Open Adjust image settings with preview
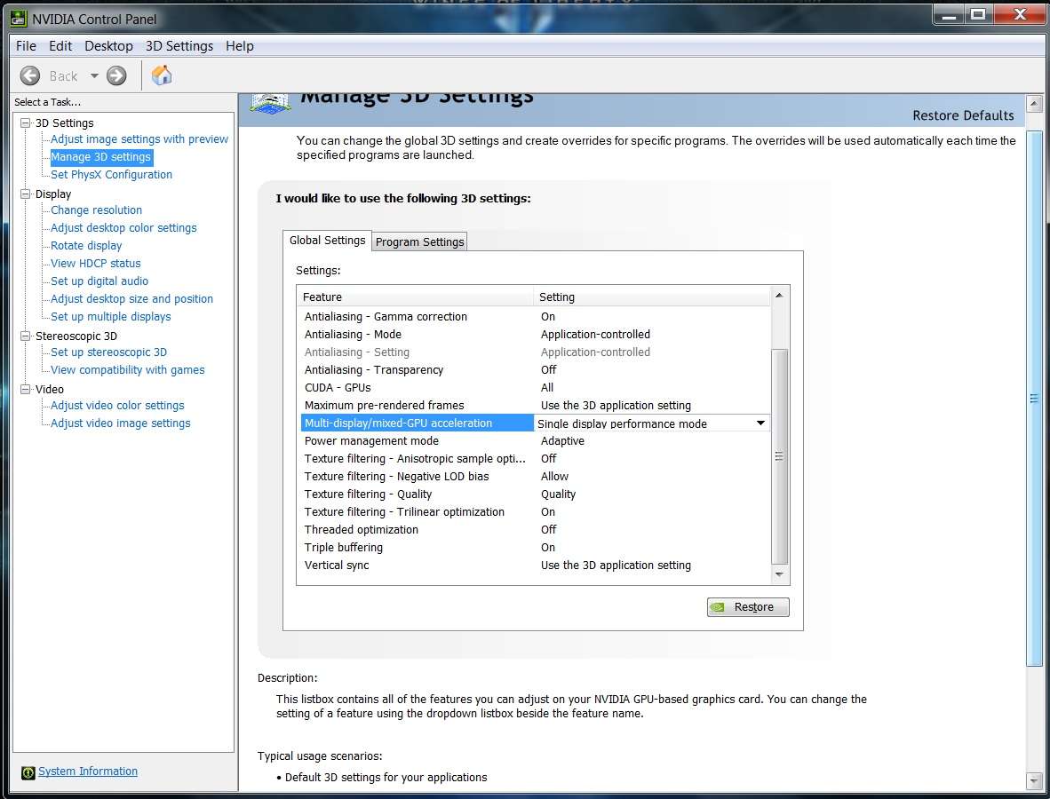Screen dimensions: 1050x799 139,138
